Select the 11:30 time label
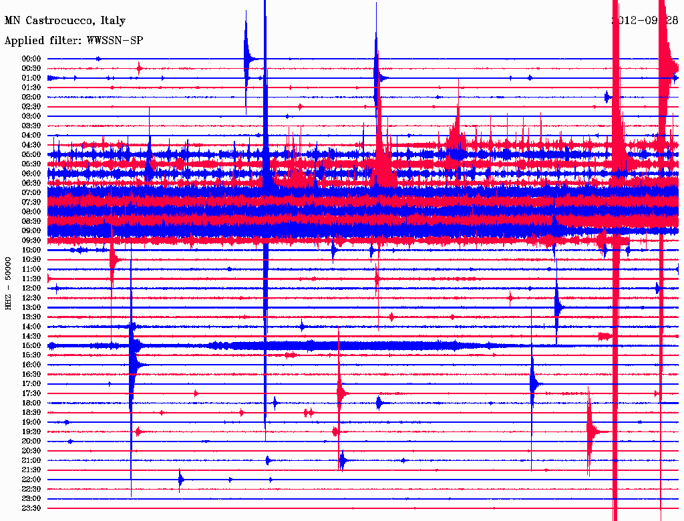Screen dimensions: 684x521 (x=31, y=279)
